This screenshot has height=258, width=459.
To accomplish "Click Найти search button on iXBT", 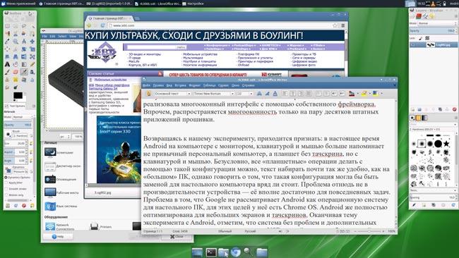I will 181,47.
